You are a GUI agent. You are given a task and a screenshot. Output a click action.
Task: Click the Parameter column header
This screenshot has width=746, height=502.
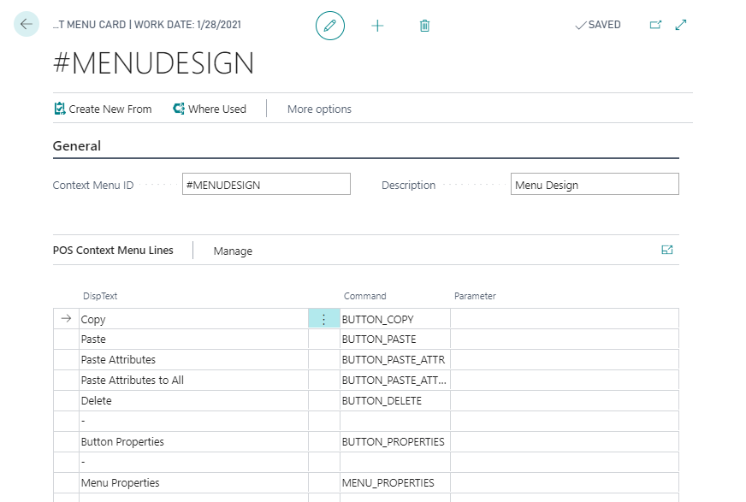coord(475,296)
